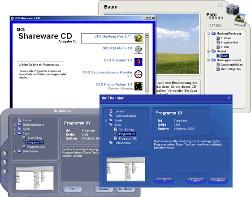Close the blue Ihr Titel hier window
This screenshot has height=197, width=251.
click(229, 98)
